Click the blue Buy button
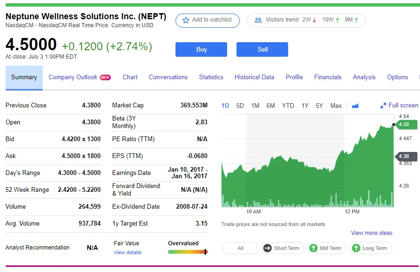The height and width of the screenshot is (272, 420). pos(201,50)
